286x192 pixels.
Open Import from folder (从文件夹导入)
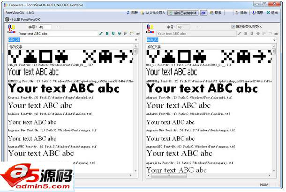click(153, 13)
